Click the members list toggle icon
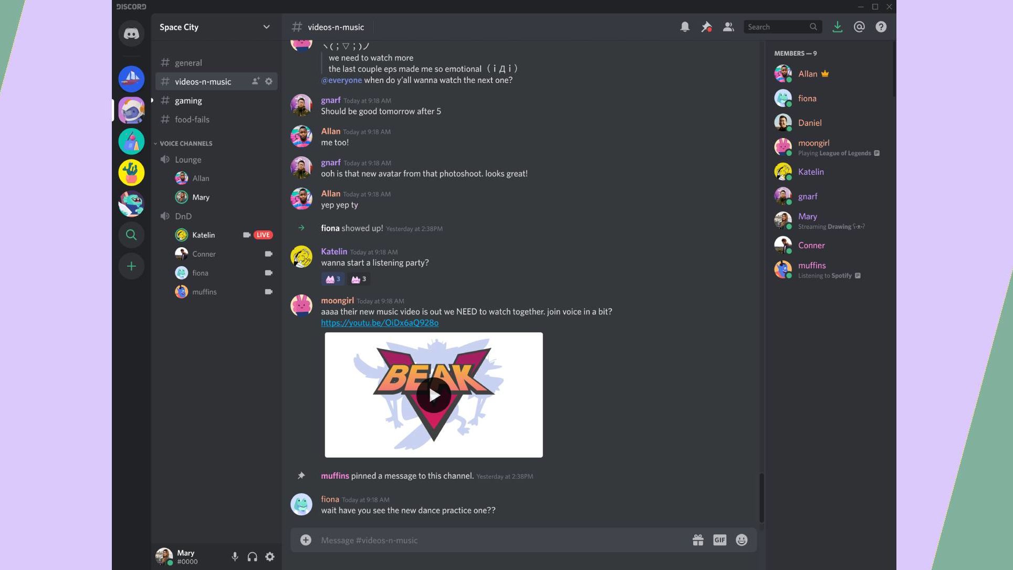The width and height of the screenshot is (1013, 570). (x=728, y=26)
